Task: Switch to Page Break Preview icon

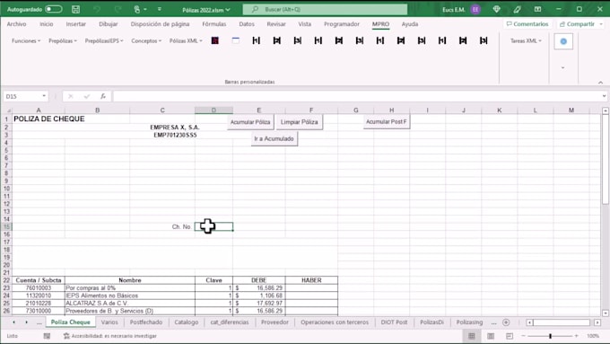Action: [x=510, y=336]
